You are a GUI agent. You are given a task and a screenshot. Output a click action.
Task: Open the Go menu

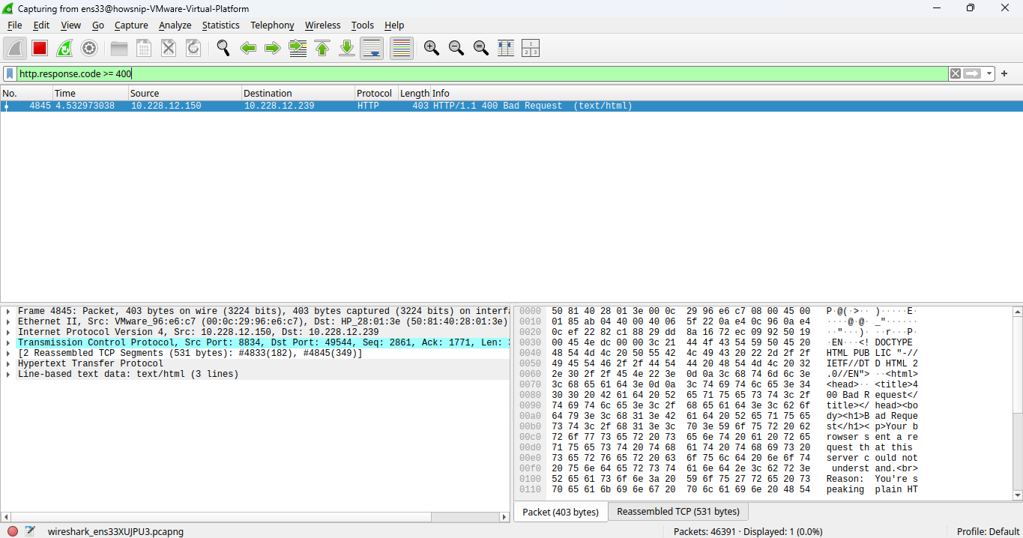tap(98, 25)
